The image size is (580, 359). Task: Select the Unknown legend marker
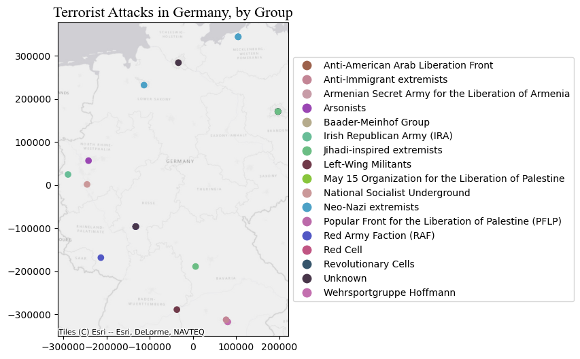pos(307,278)
